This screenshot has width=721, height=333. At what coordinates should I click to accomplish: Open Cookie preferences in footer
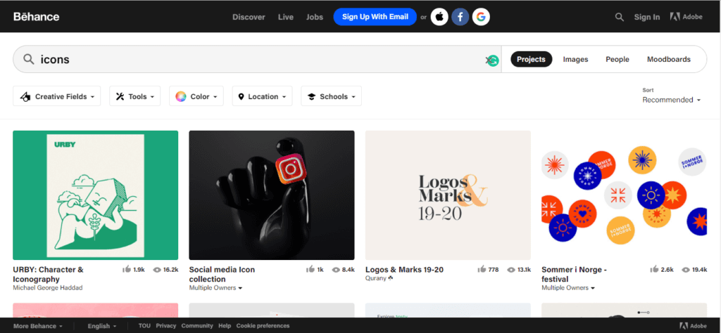[263, 326]
